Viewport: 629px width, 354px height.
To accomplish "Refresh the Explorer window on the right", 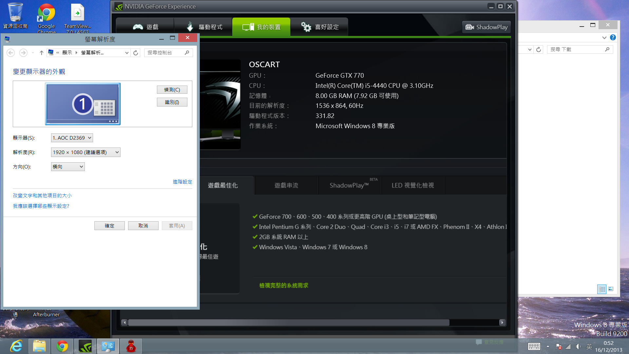I will (x=539, y=49).
